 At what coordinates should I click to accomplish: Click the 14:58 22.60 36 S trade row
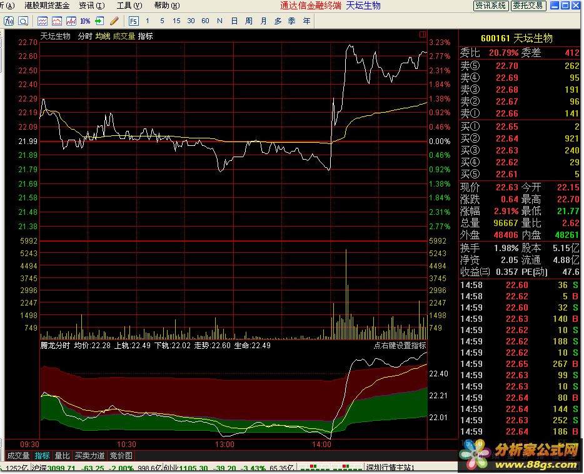[520, 286]
